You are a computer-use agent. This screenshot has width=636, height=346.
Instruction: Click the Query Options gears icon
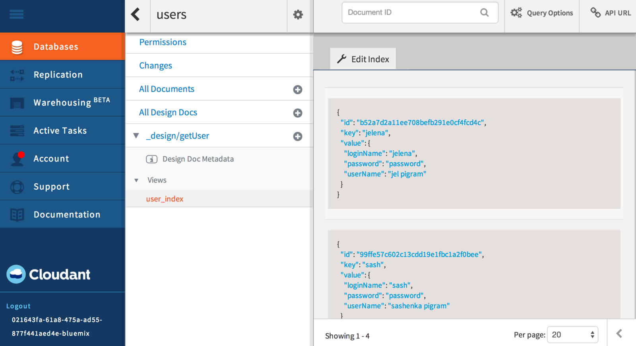pyautogui.click(x=516, y=13)
